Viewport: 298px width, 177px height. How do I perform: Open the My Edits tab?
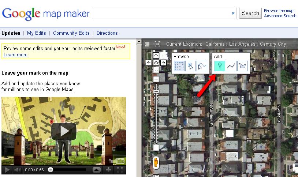tap(37, 33)
